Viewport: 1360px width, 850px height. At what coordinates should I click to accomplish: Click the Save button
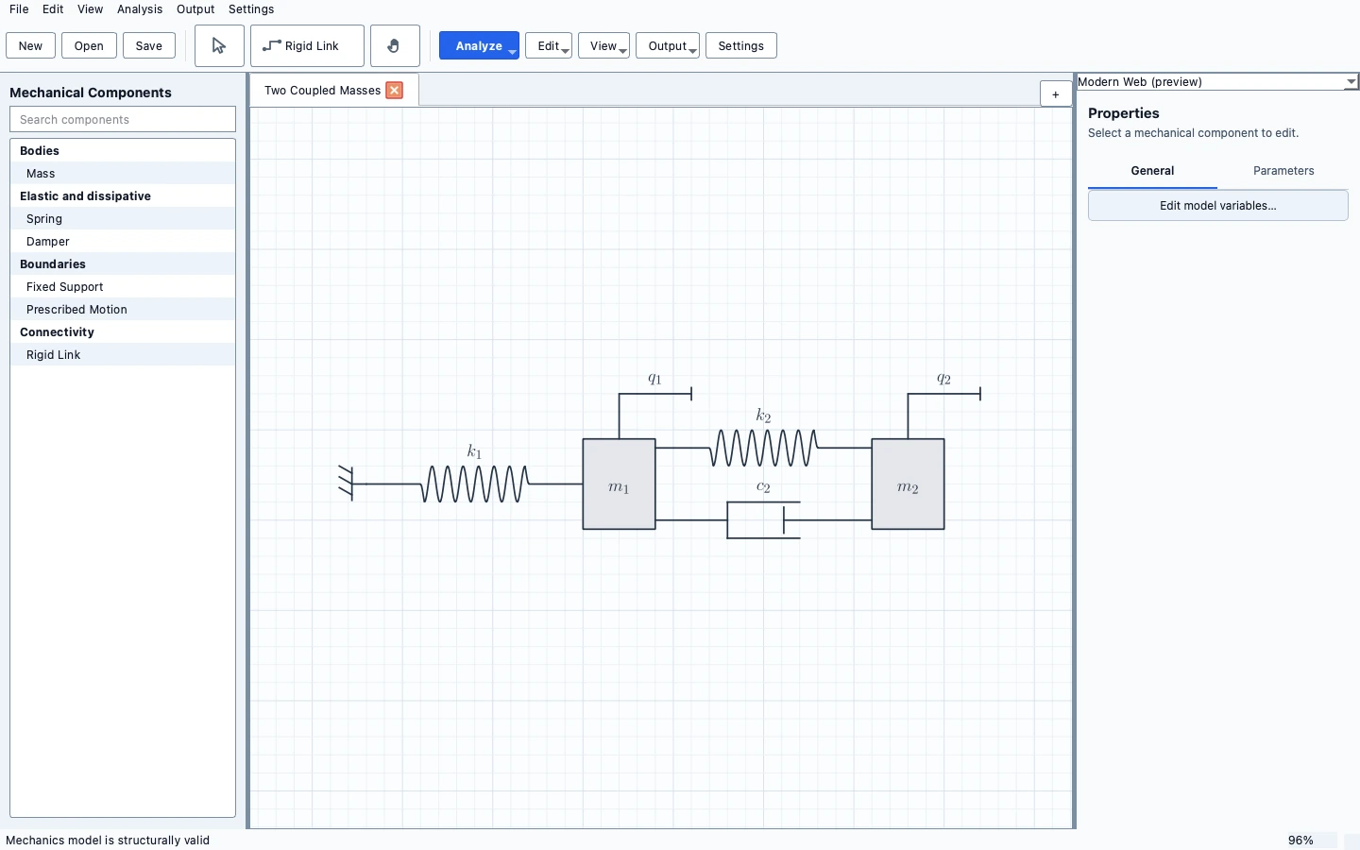149,46
